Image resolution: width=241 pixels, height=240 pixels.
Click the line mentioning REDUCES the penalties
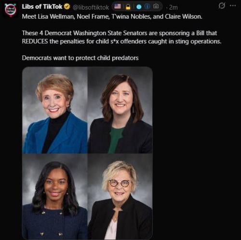click(x=121, y=41)
